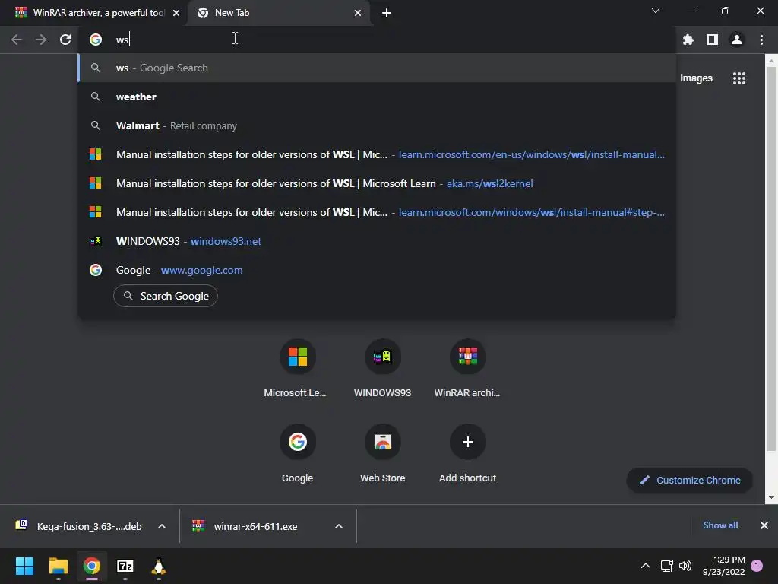Click the Images link

696,78
